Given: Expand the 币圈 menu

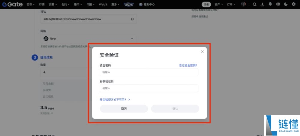Looking at the screenshot, I should pyautogui.click(x=90, y=5).
